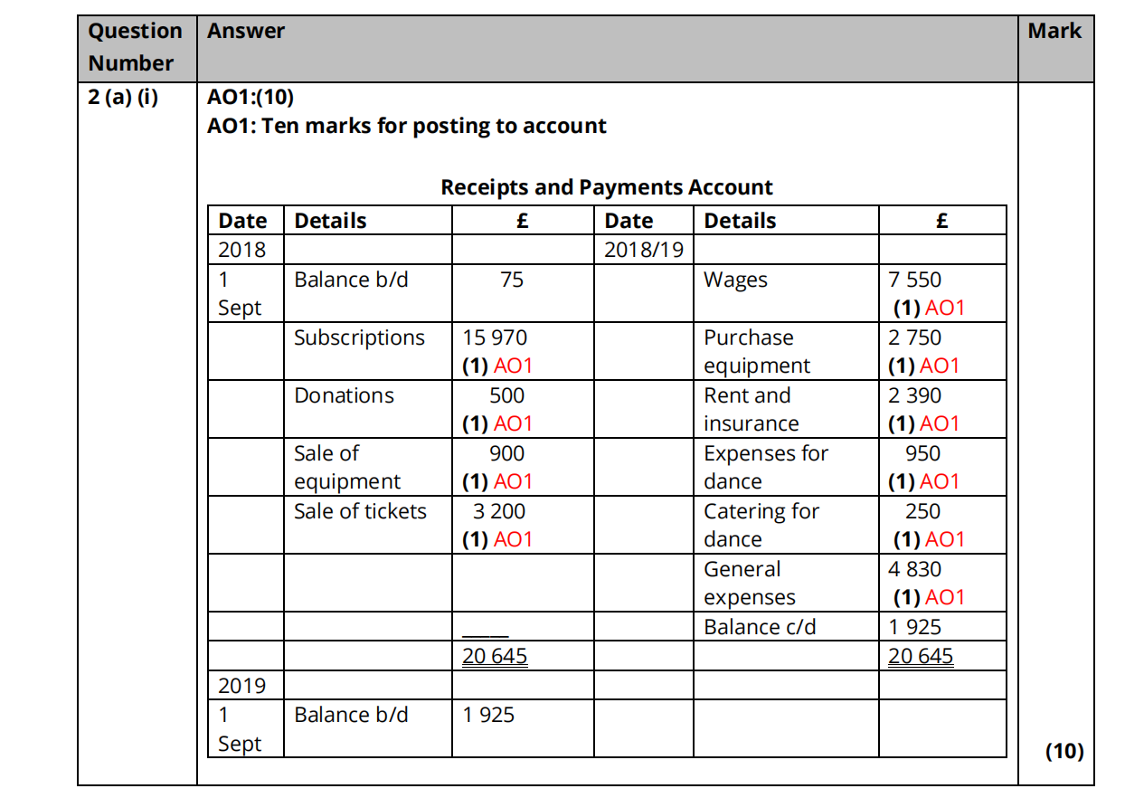Click the 'Receipts and Payments Account' title
This screenshot has width=1125, height=798.
(606, 187)
